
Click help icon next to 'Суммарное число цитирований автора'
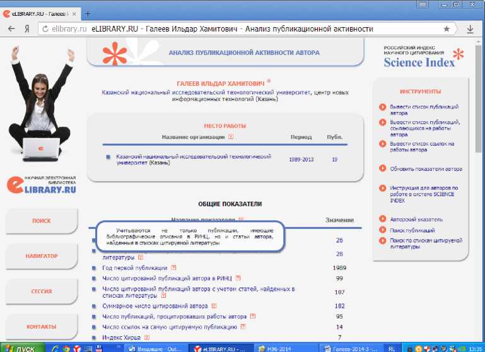pos(214,306)
